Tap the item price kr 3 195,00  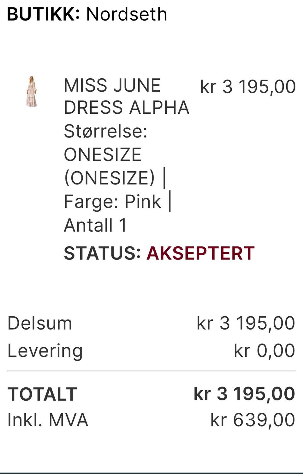click(x=248, y=87)
